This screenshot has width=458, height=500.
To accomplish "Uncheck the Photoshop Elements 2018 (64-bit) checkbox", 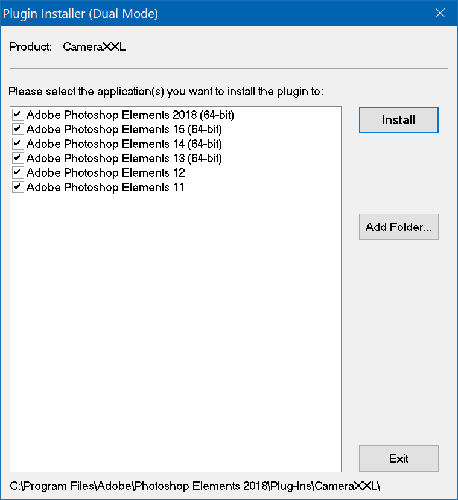I will 17,115.
